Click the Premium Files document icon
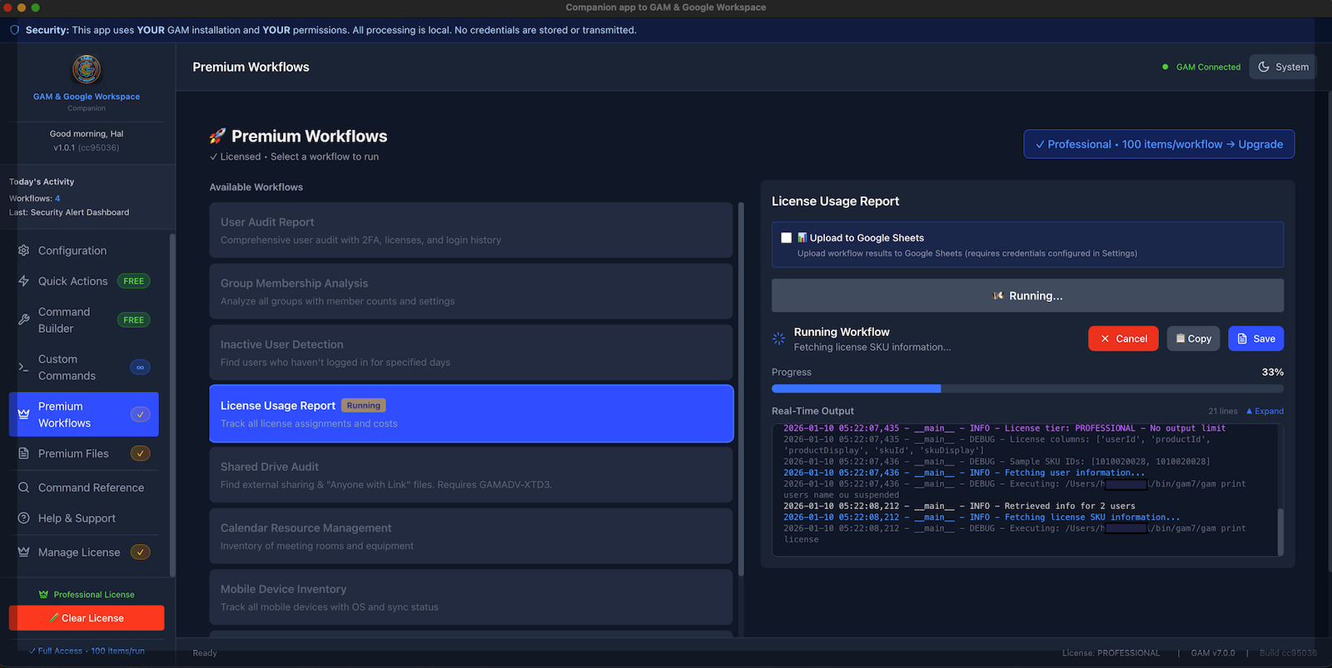 (x=23, y=453)
